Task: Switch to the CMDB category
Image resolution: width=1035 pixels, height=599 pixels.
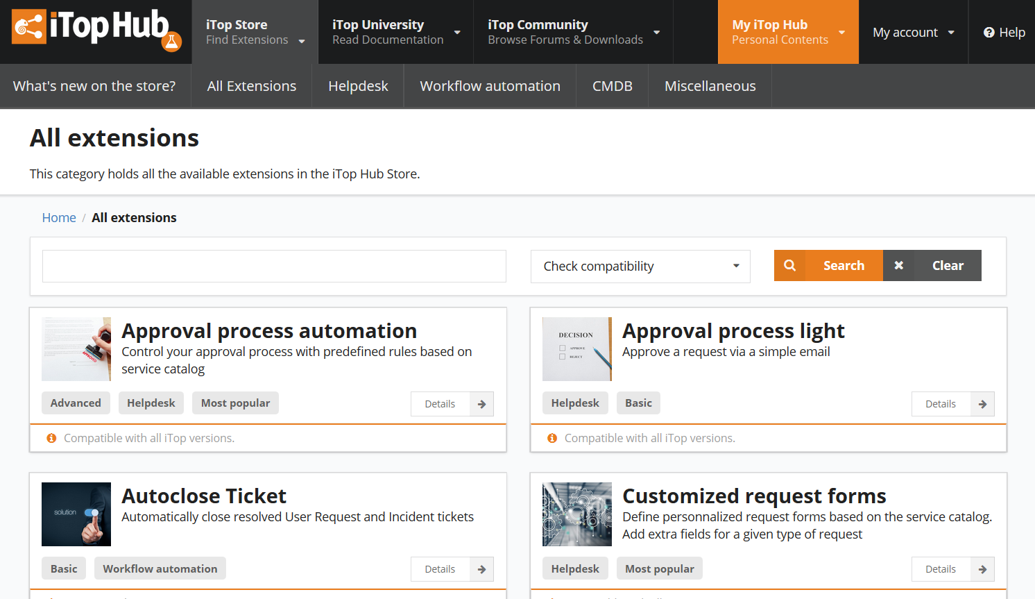Action: (x=612, y=86)
